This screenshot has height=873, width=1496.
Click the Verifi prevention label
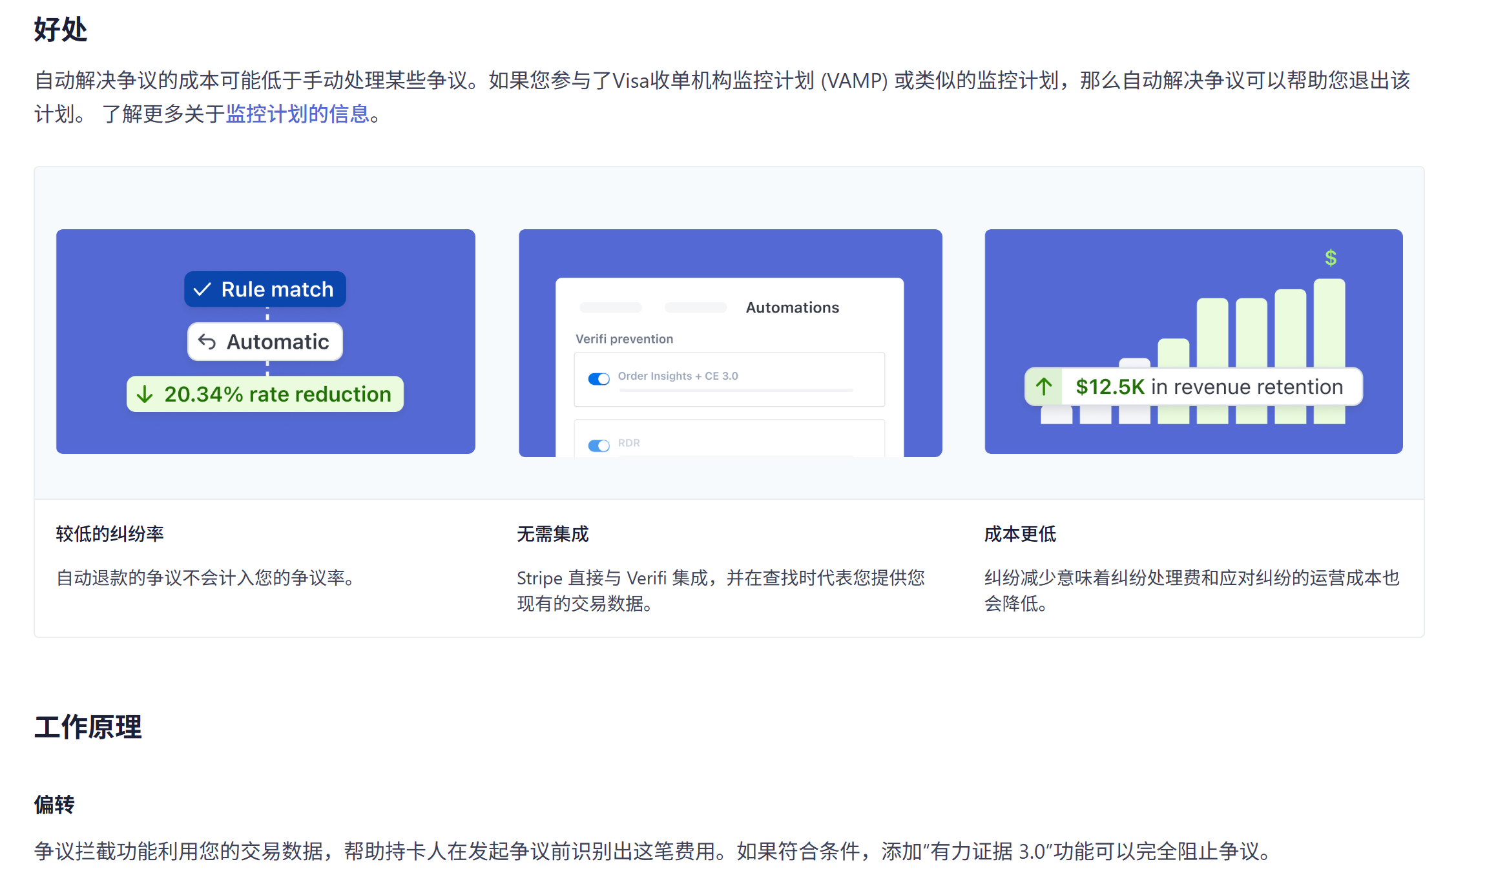(x=624, y=339)
